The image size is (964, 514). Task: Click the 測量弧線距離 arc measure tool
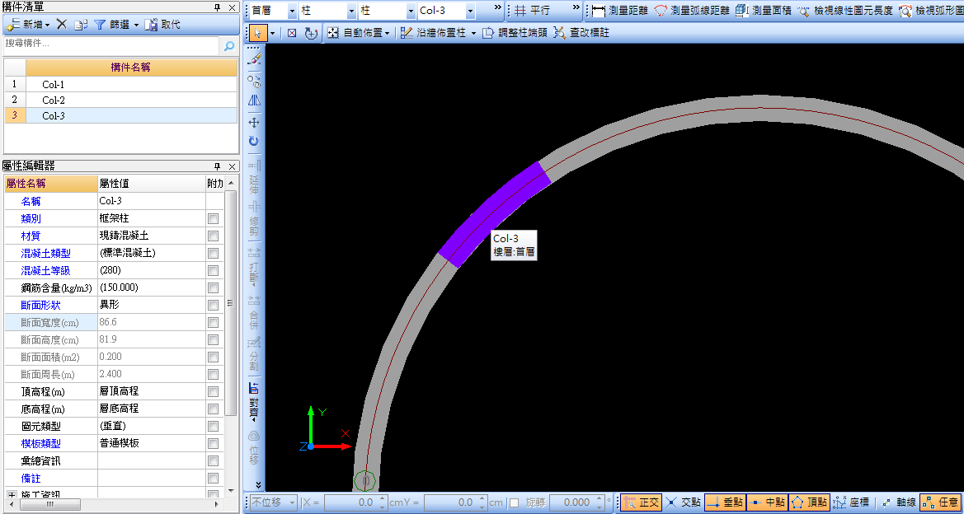[692, 11]
